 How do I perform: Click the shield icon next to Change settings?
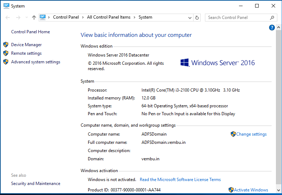tap(233, 134)
